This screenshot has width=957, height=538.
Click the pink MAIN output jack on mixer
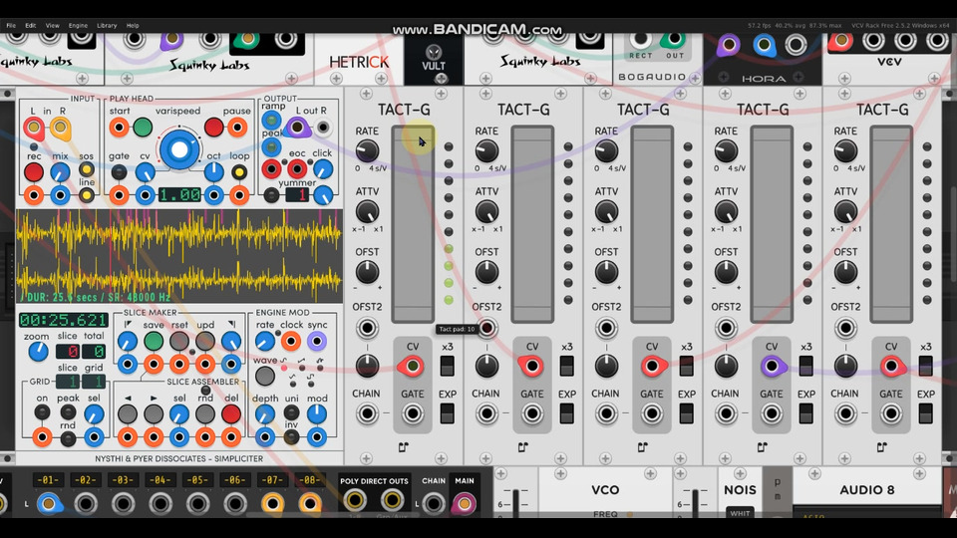click(x=464, y=504)
